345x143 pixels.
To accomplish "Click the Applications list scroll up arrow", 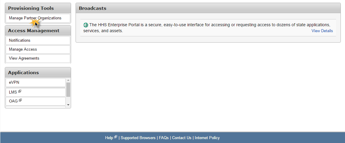I will click(68, 80).
